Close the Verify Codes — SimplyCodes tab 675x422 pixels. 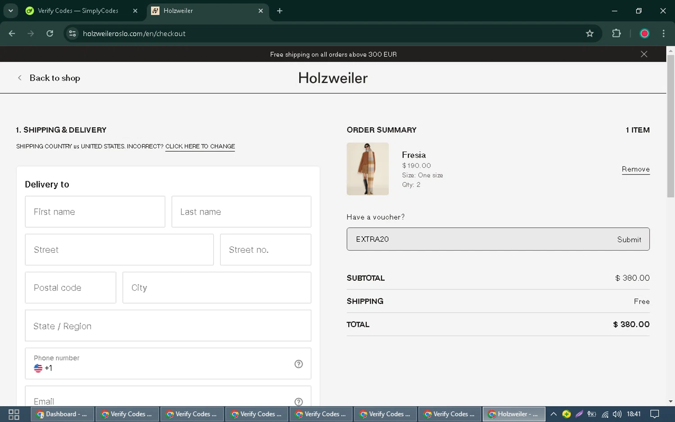coord(135,11)
